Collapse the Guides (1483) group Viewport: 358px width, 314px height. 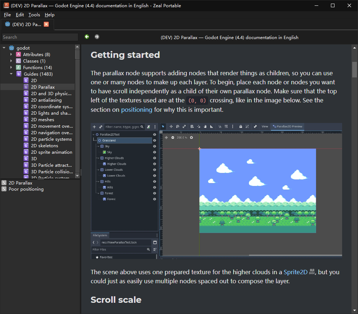coord(11,74)
